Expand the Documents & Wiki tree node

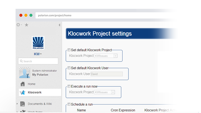(17, 104)
